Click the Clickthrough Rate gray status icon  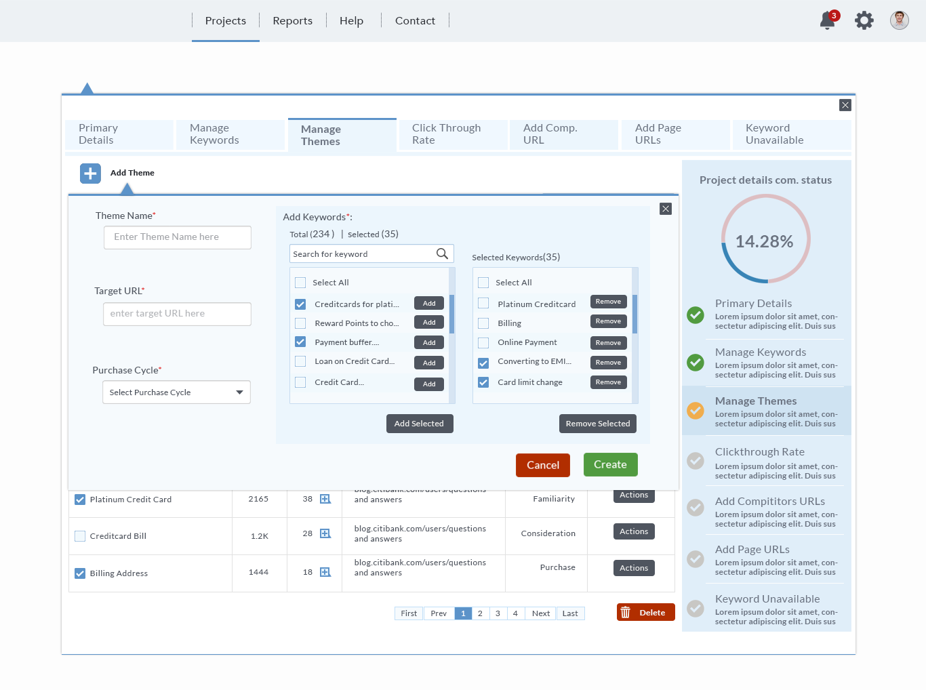[x=696, y=461]
